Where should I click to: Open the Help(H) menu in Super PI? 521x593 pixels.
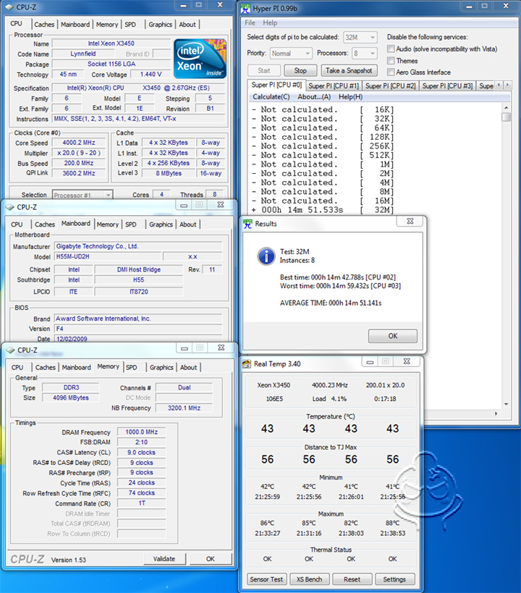tap(350, 97)
